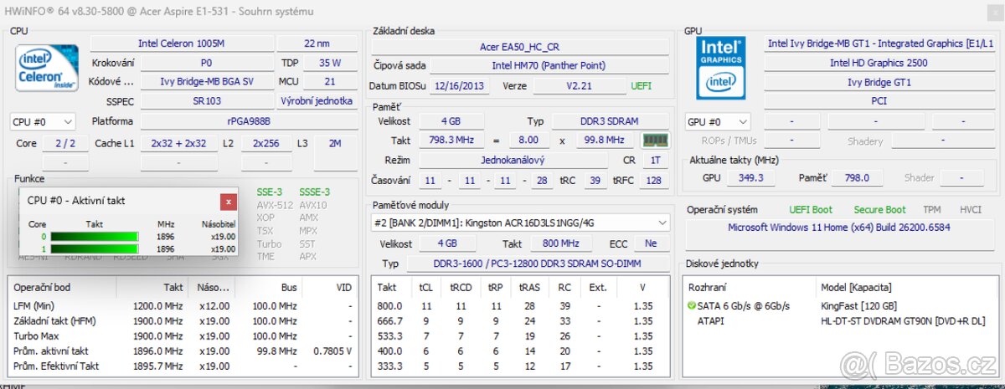Click the BIOS date 12/16/2013 field
The width and height of the screenshot is (1005, 389).
tap(461, 86)
